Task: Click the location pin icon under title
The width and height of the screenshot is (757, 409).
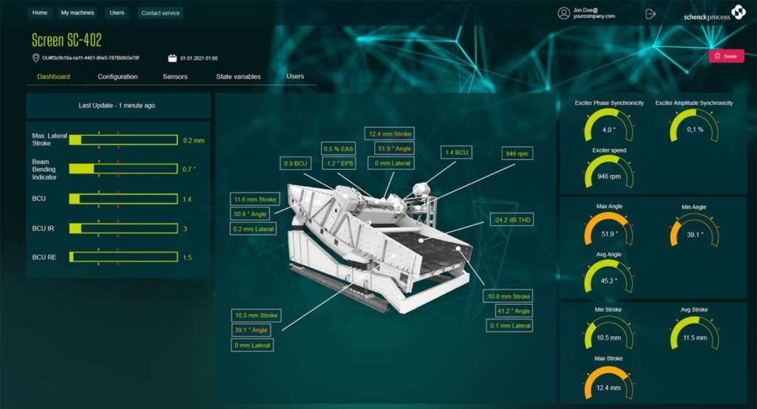Action: coord(35,58)
